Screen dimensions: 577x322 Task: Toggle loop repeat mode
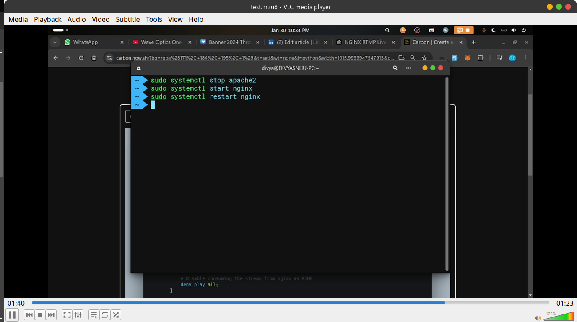point(105,314)
